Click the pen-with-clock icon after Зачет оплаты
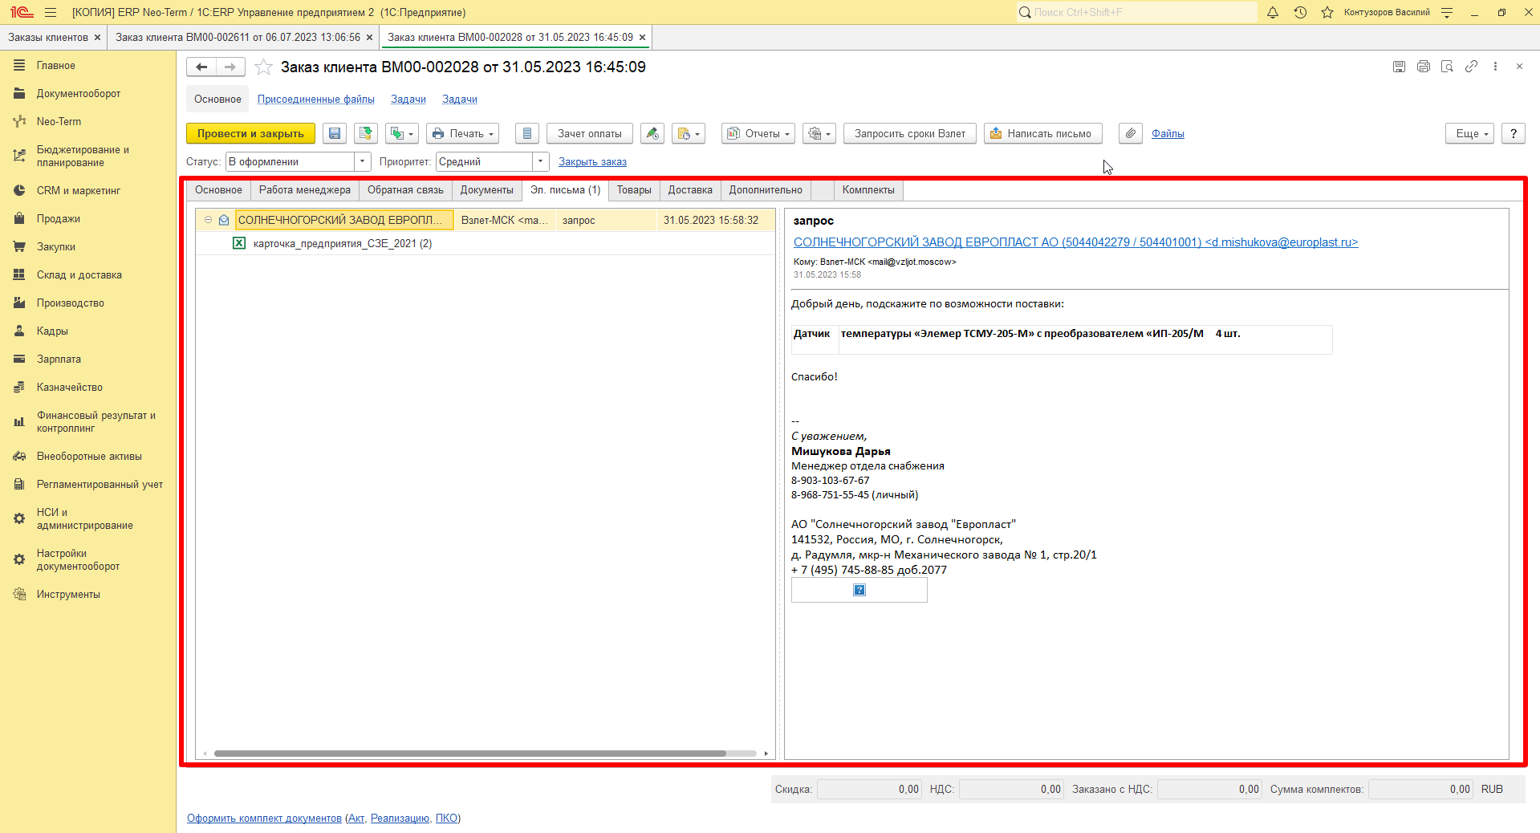 (x=652, y=134)
